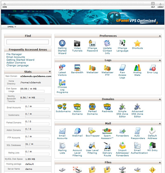The width and height of the screenshot is (165, 173).
Task: Open the Error Log
Action: [x=152, y=67]
